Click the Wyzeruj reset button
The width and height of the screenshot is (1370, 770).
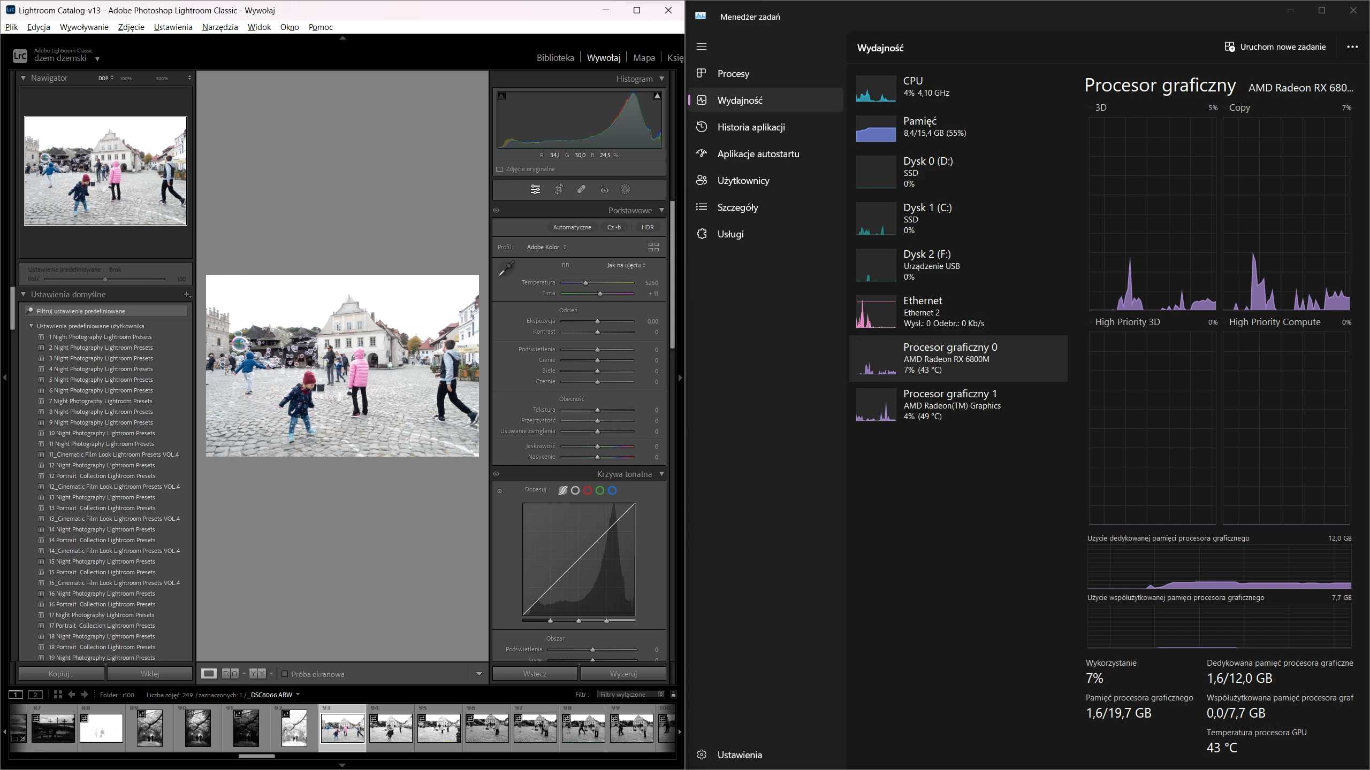pos(623,674)
